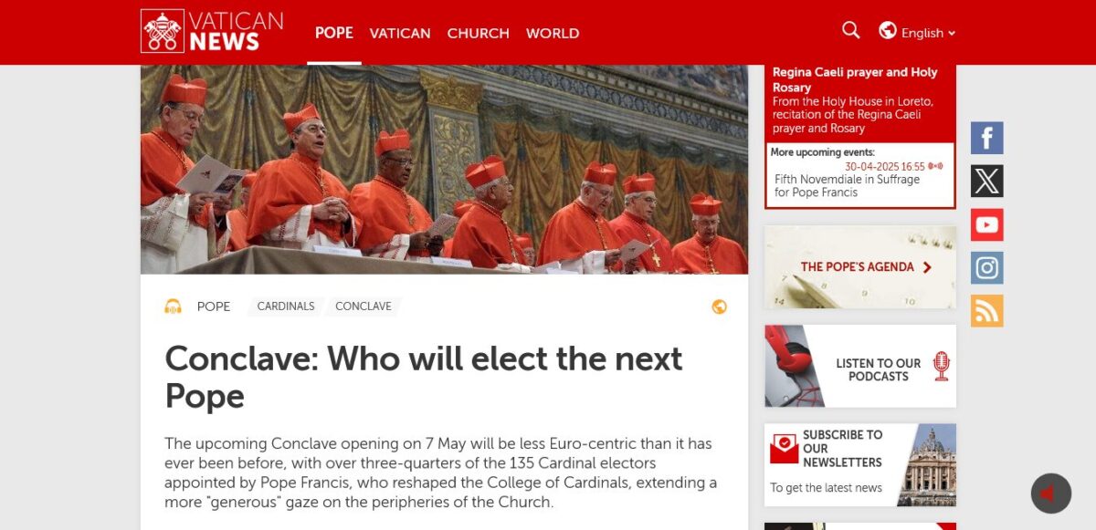Open Subscribe to Our Newsletters banner
The image size is (1096, 530).
coord(860,464)
